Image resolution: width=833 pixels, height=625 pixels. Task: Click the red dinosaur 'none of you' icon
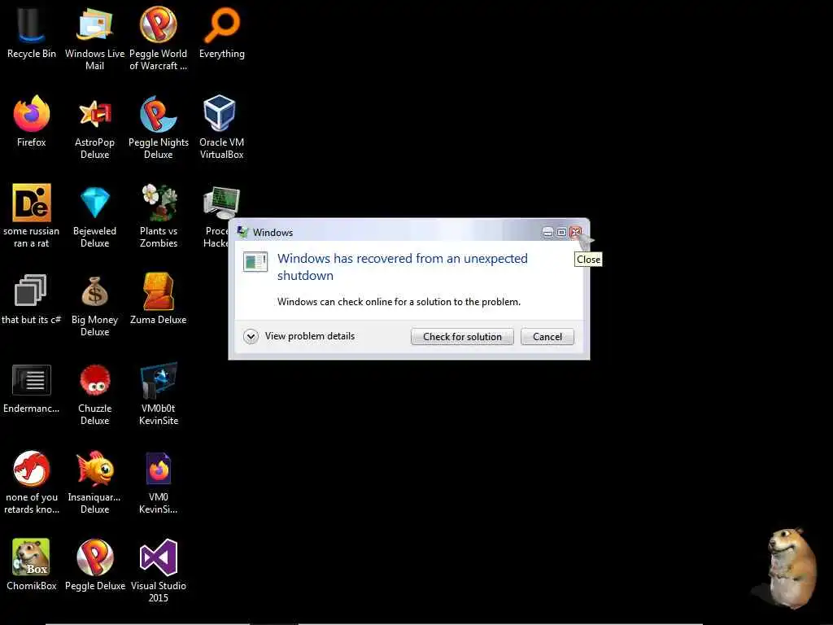[x=32, y=469]
